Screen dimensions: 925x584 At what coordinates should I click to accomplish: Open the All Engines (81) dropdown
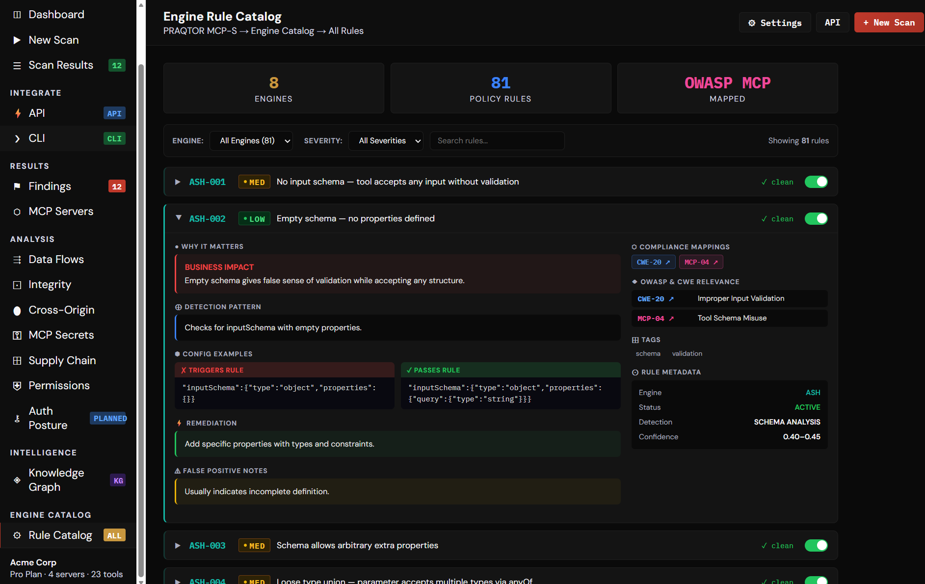[251, 141]
